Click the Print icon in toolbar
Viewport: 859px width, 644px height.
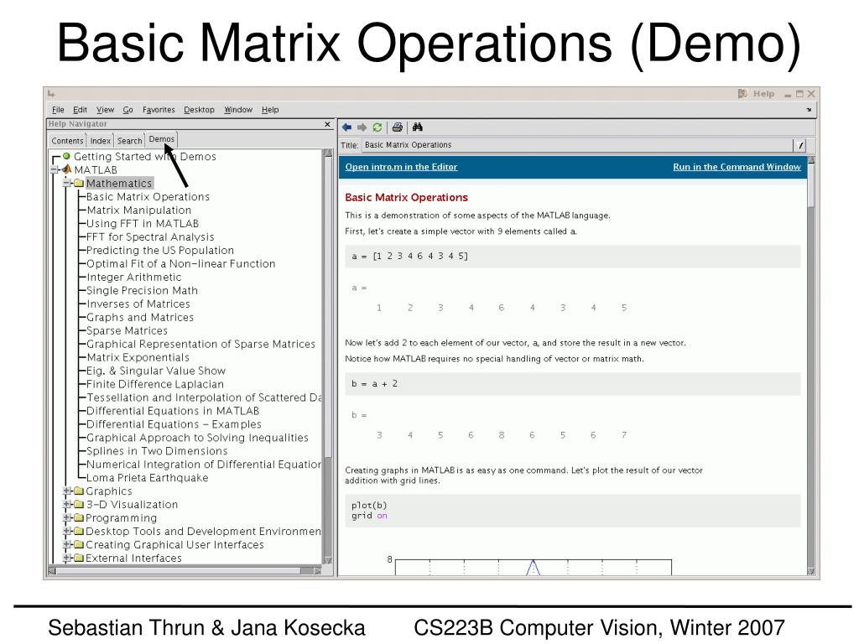pyautogui.click(x=398, y=127)
